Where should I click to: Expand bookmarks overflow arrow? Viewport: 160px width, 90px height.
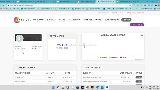(136, 9)
